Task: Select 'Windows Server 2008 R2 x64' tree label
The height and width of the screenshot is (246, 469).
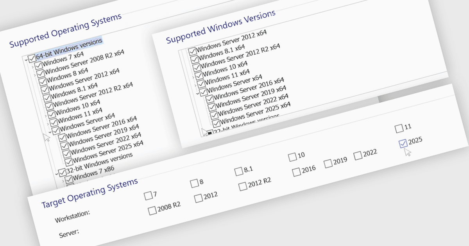Action: (84, 61)
